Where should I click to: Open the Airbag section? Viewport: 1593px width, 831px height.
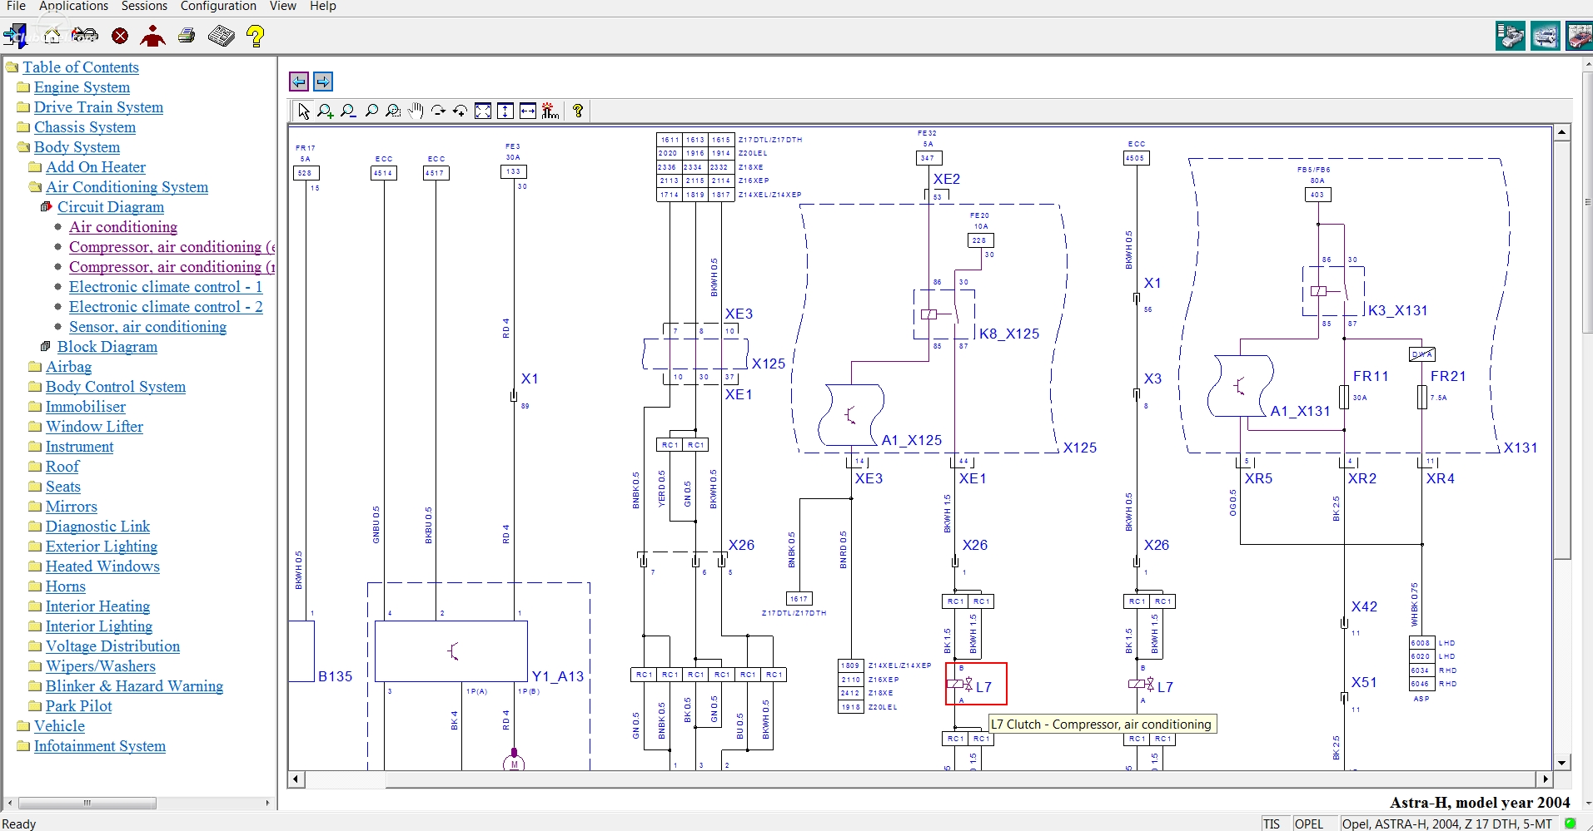pyautogui.click(x=68, y=367)
